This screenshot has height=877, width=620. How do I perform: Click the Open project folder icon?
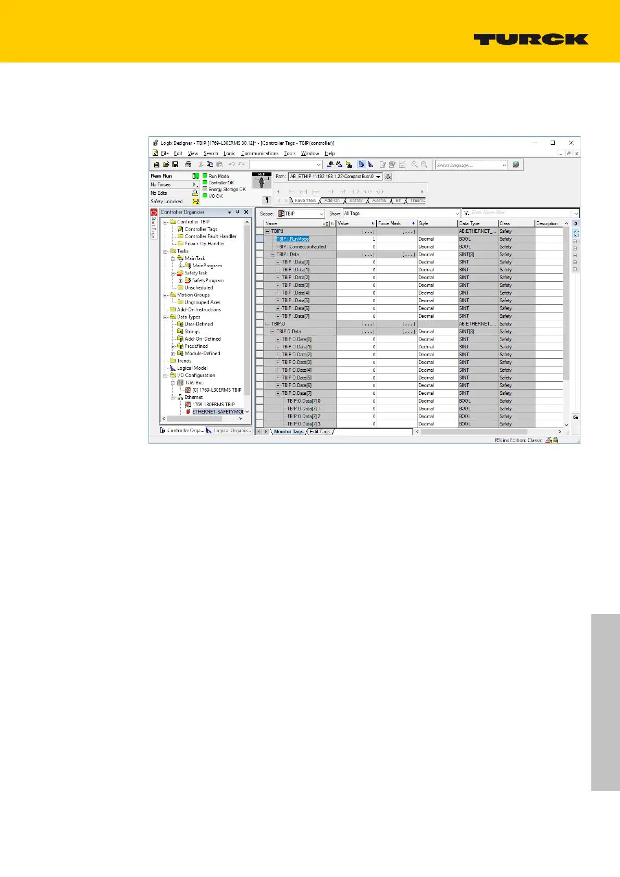click(166, 165)
